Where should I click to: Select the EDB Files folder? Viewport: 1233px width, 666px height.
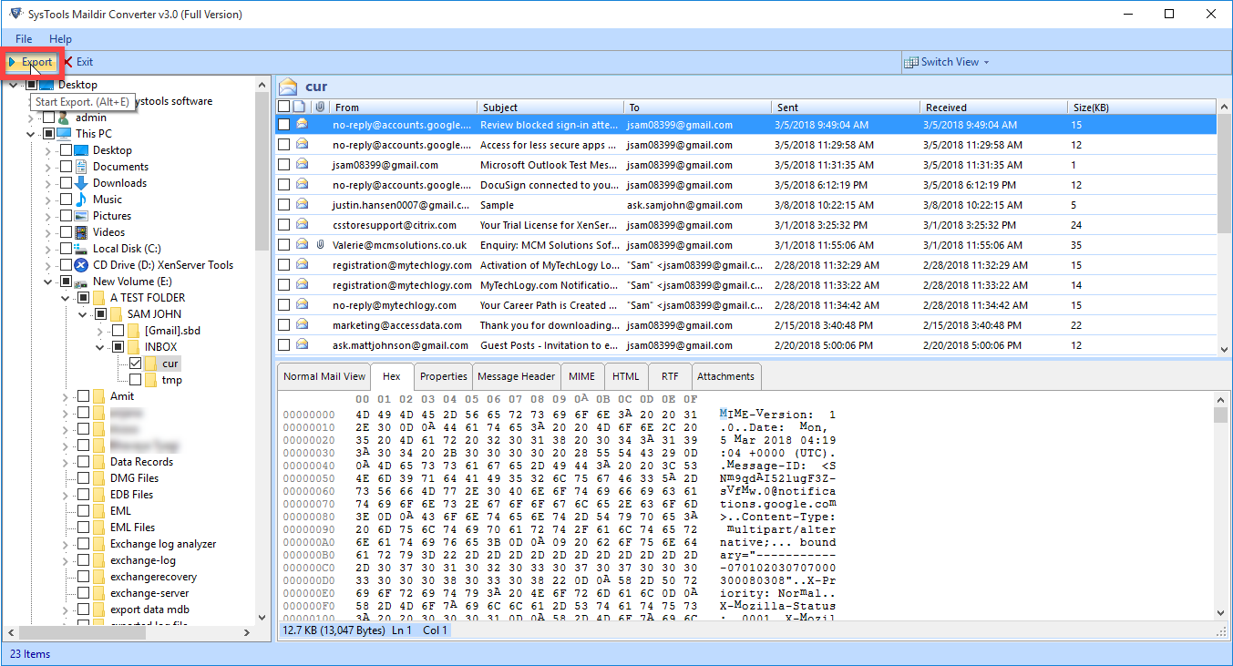[x=131, y=494]
